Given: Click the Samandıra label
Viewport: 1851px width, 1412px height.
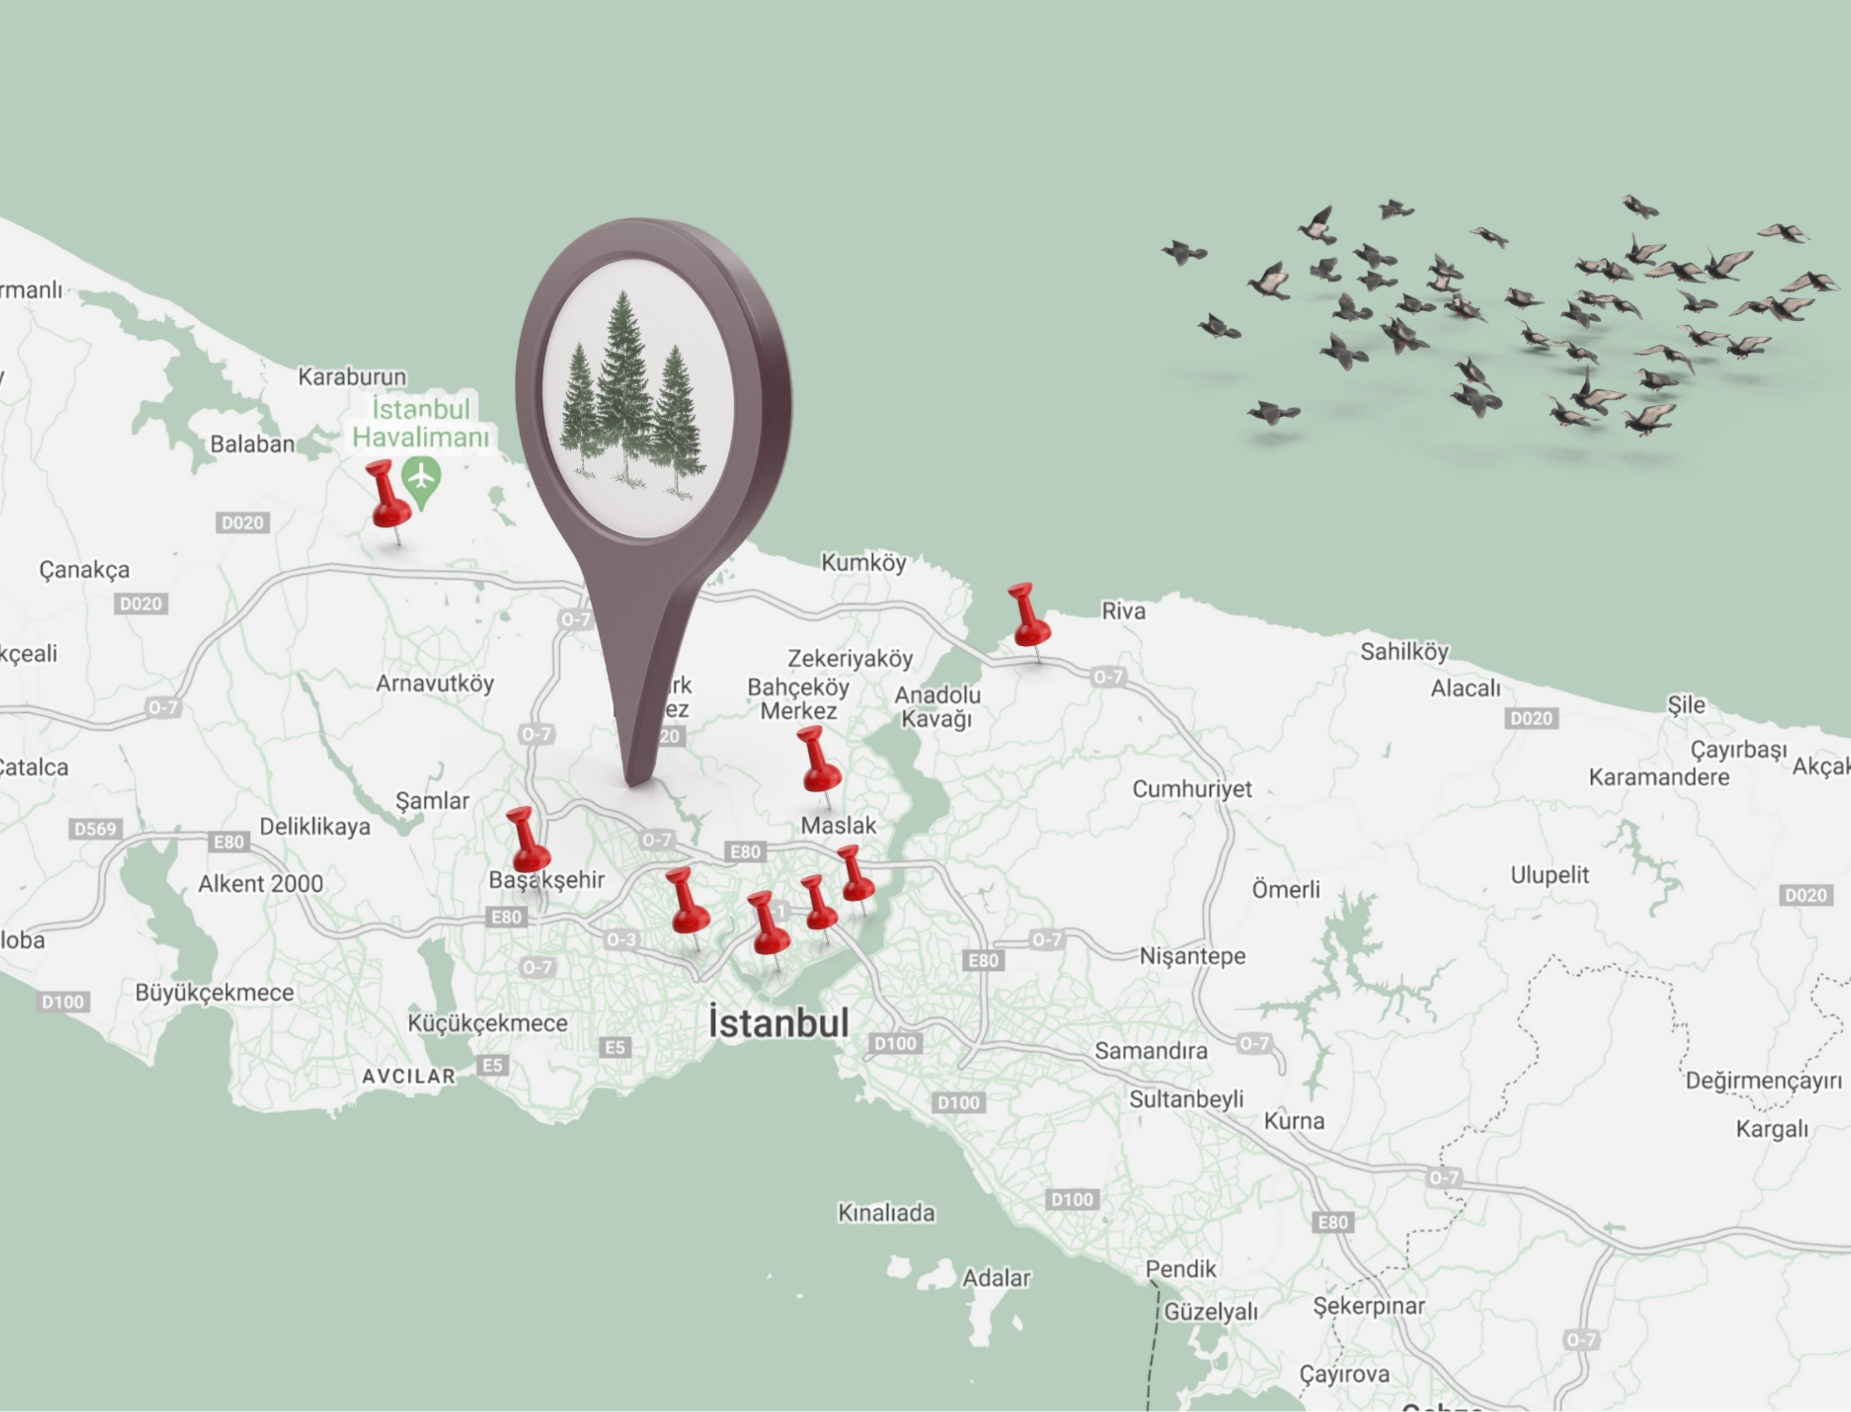Looking at the screenshot, I should coord(1151,1050).
